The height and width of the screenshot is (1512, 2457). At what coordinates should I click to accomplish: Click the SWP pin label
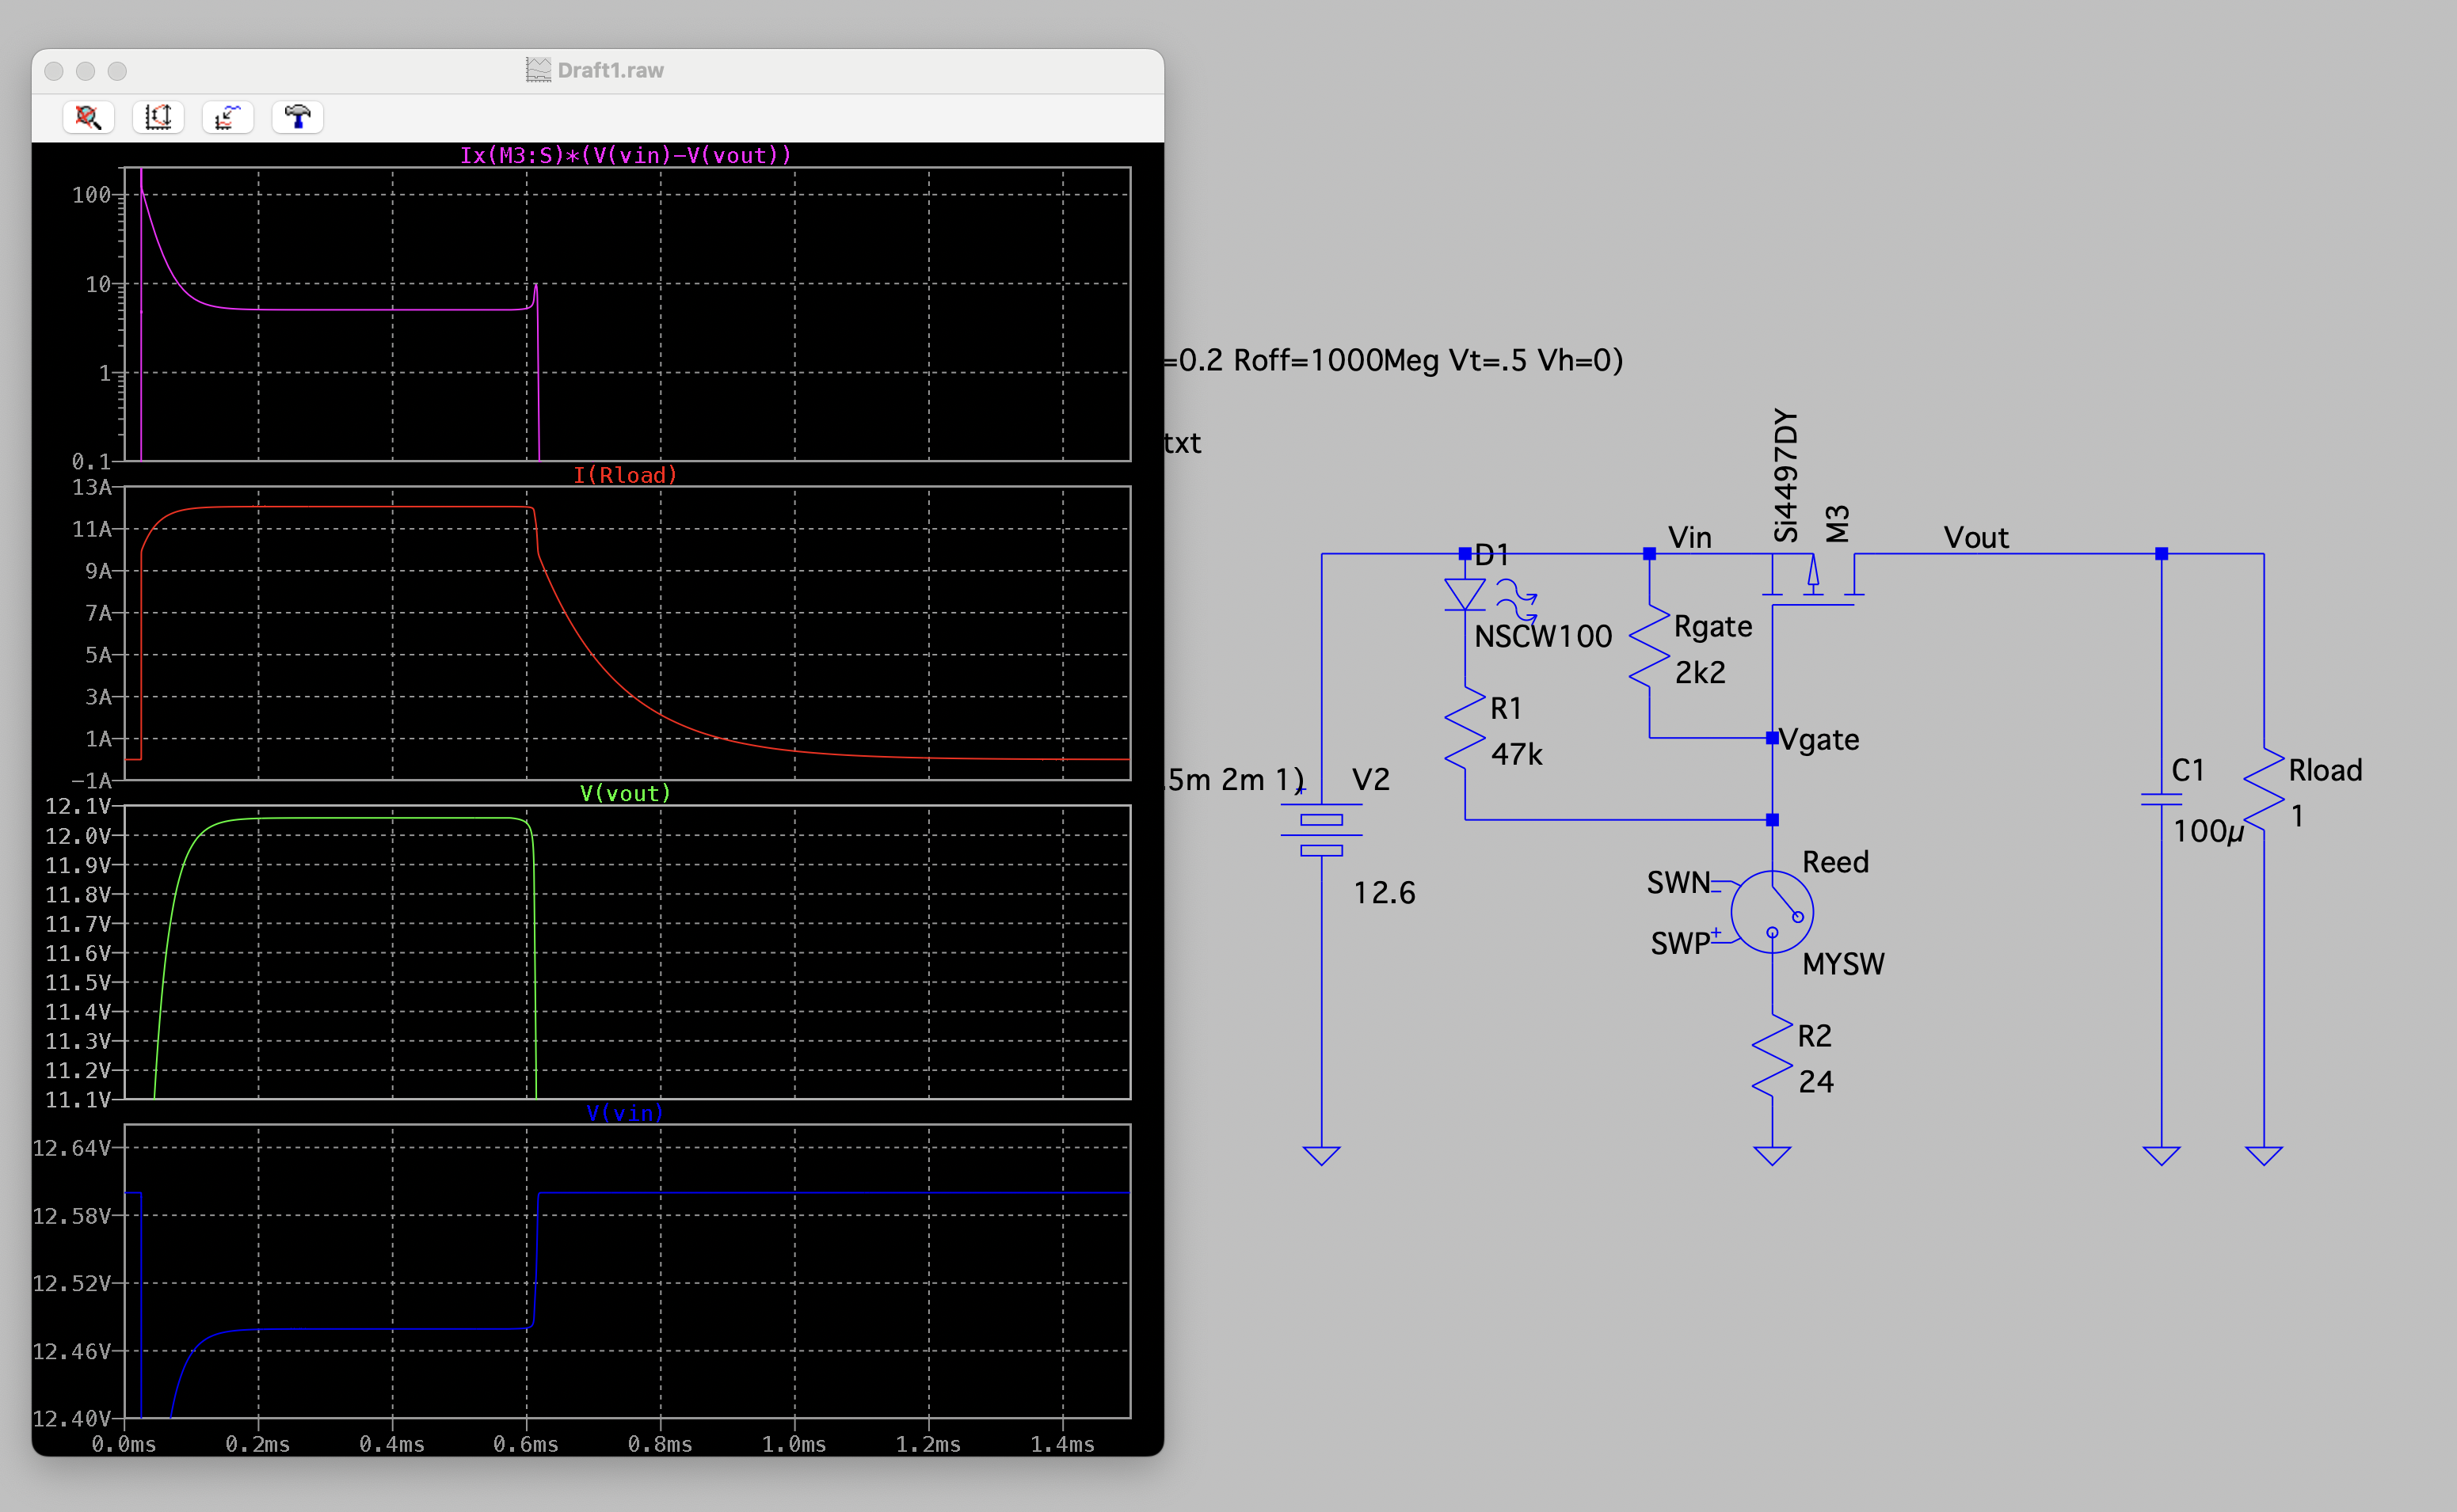tap(1681, 943)
